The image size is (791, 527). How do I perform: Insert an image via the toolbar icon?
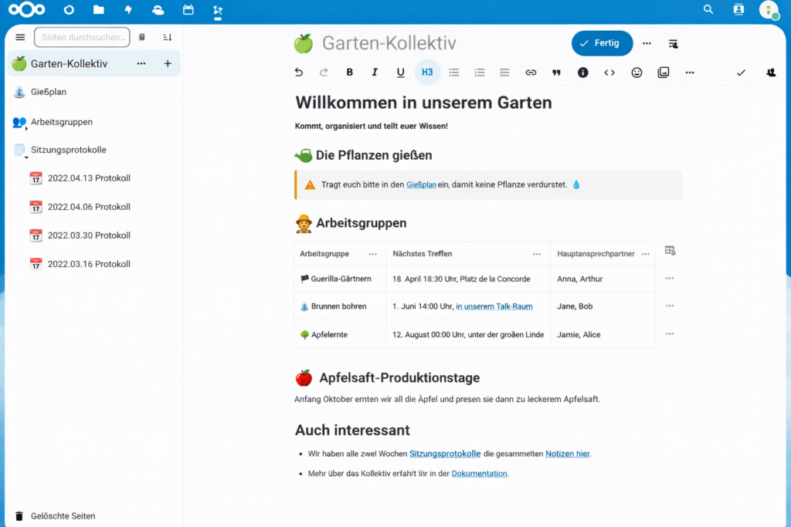click(x=663, y=72)
